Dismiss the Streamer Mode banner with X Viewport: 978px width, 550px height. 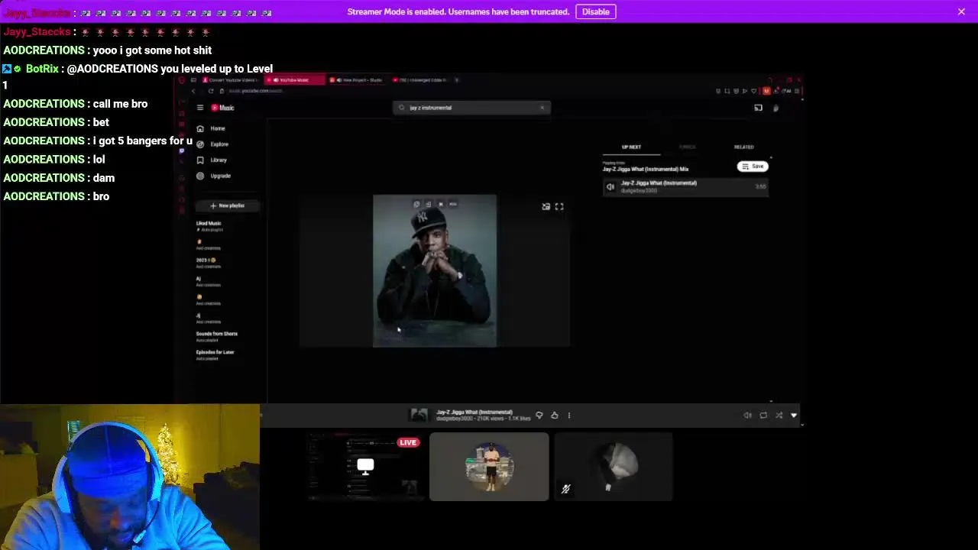[x=961, y=11]
